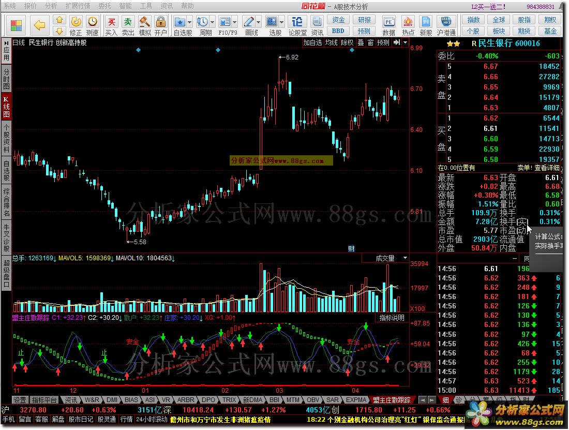Image resolution: width=569 pixels, height=430 pixels.
Task: Toggle 均线 moving average display
Action: click(x=331, y=42)
